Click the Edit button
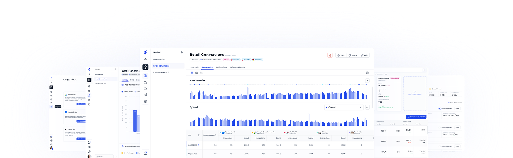Image resolution: width=513 pixels, height=158 pixels. click(x=364, y=55)
